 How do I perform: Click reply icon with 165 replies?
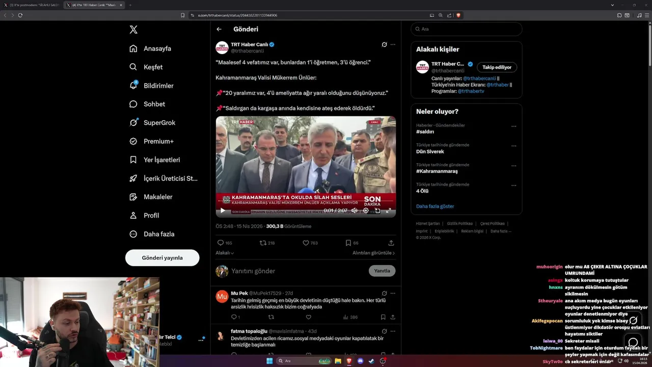(x=221, y=243)
